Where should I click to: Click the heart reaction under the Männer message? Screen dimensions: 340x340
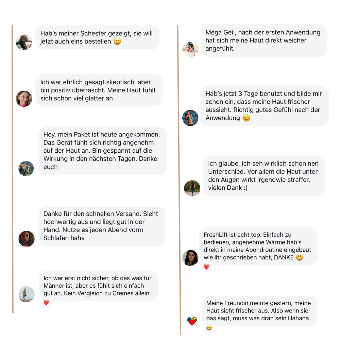(x=46, y=303)
